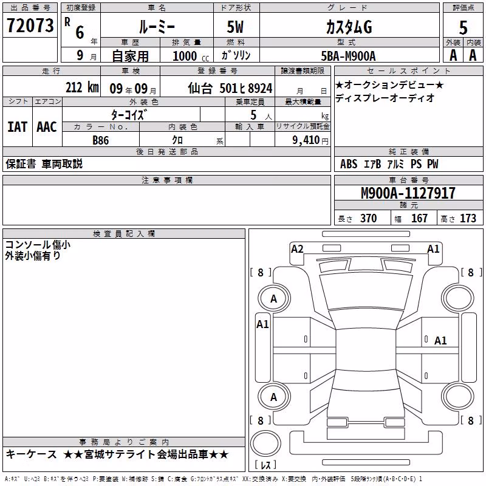The width and height of the screenshot is (486, 486).
Task: Click the 注意事項欄 header
Action: coord(167,180)
